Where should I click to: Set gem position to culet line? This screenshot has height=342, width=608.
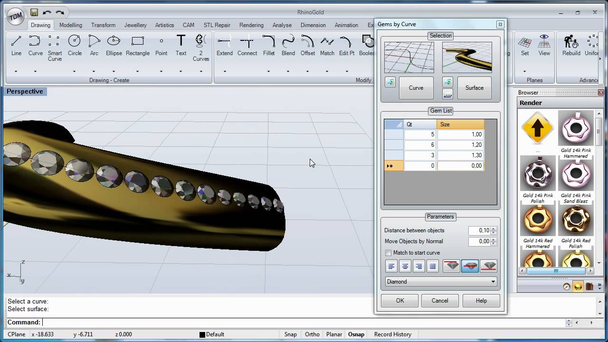488,266
